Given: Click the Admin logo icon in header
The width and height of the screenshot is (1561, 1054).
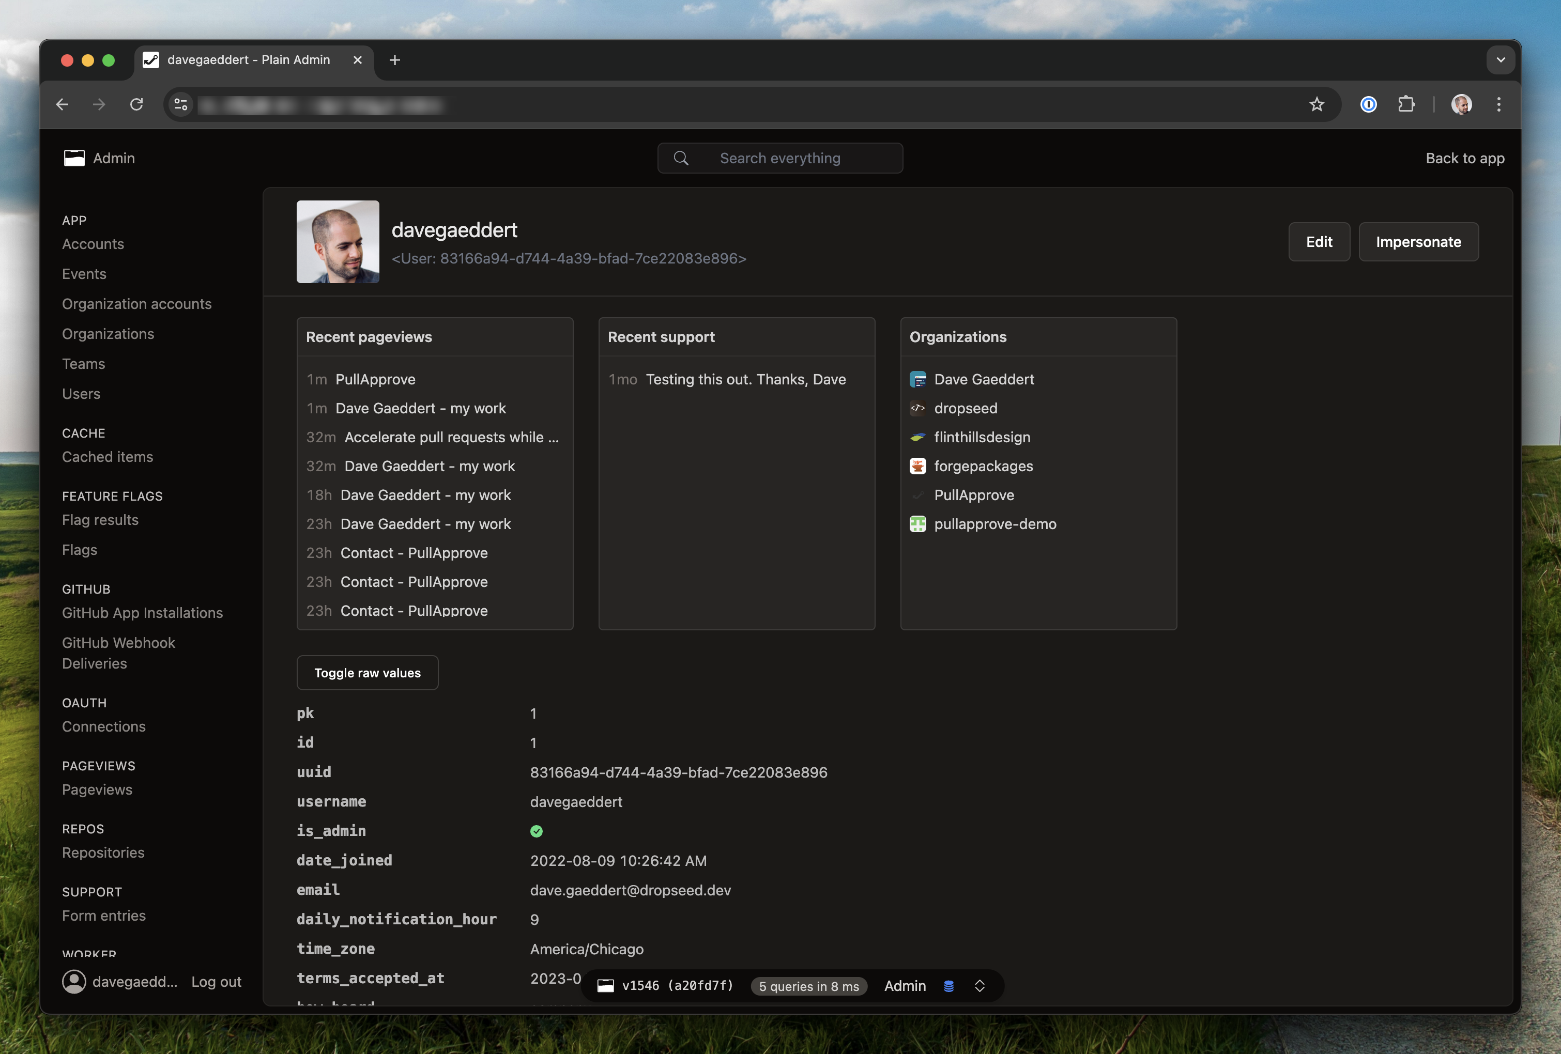Looking at the screenshot, I should point(74,158).
